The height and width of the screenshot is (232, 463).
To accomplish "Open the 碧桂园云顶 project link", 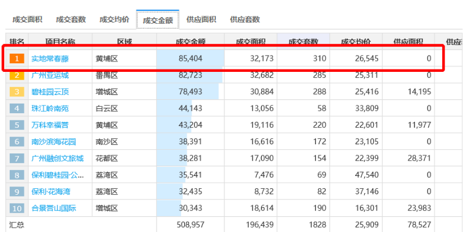I will click(50, 92).
